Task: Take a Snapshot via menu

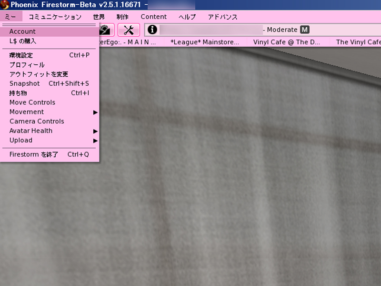Action: click(x=50, y=84)
